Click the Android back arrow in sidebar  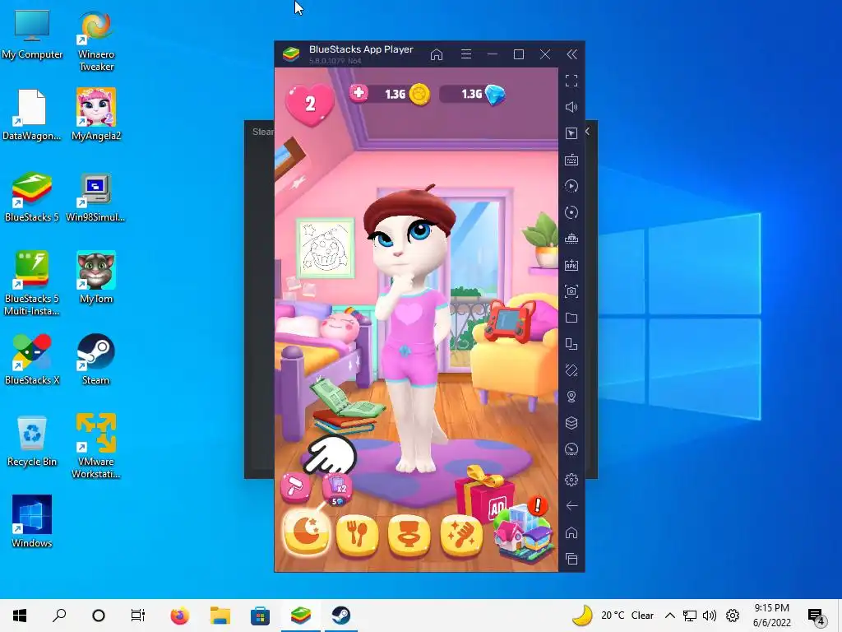[571, 506]
